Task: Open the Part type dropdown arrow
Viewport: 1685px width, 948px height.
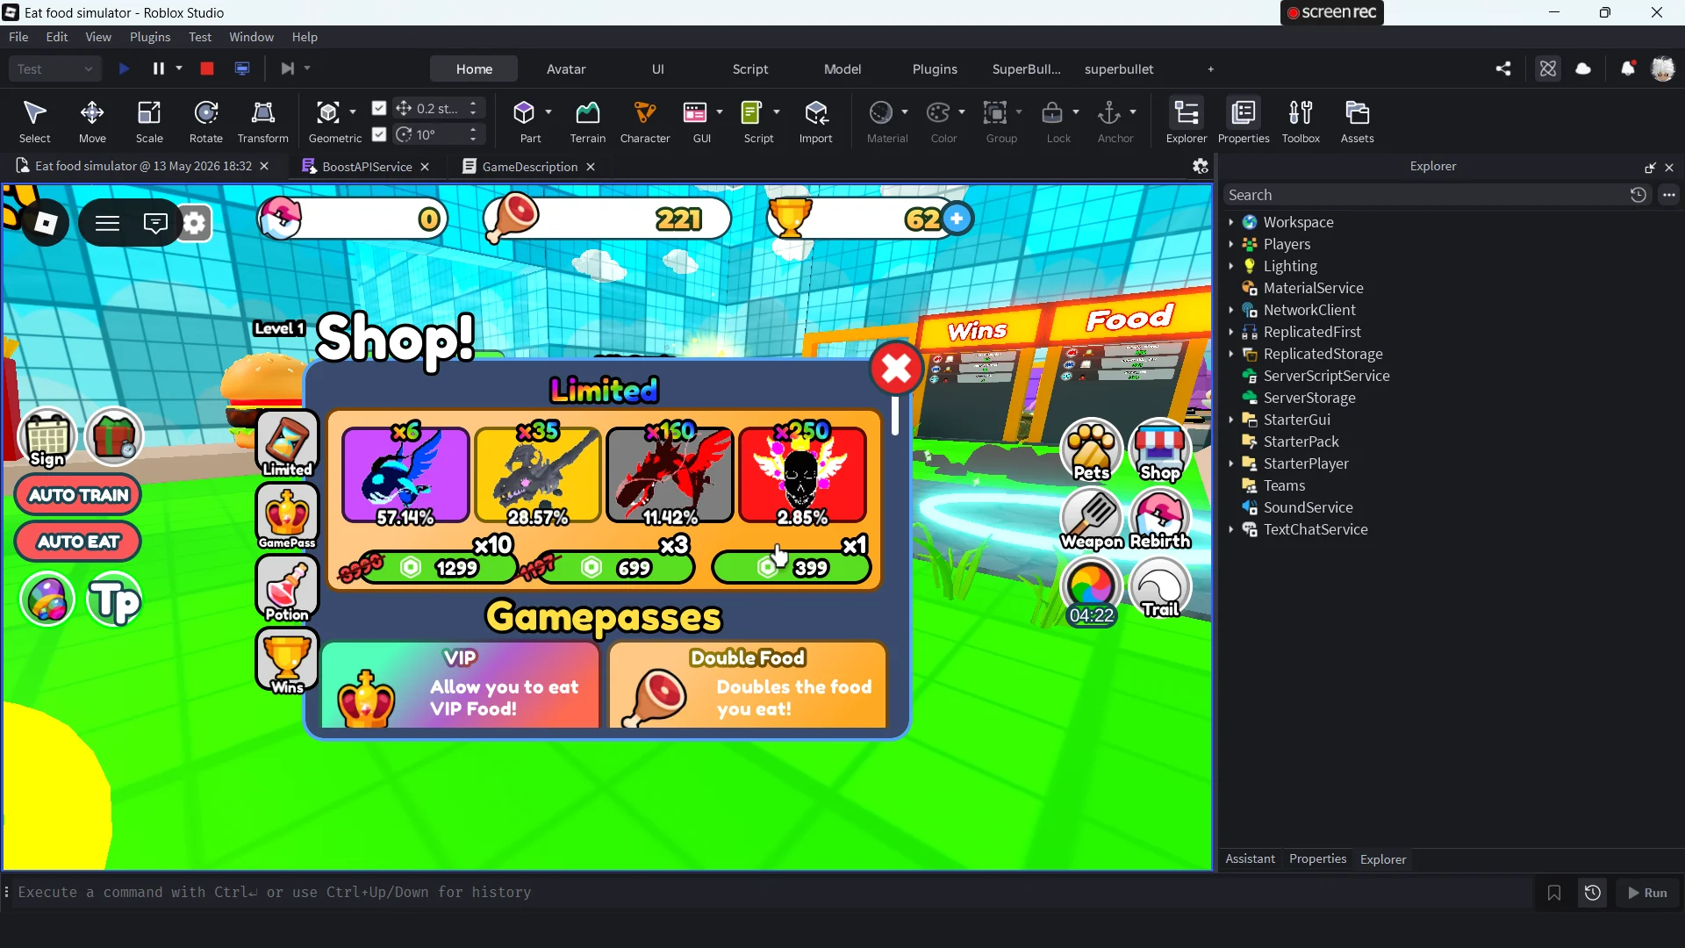Action: coord(549,111)
